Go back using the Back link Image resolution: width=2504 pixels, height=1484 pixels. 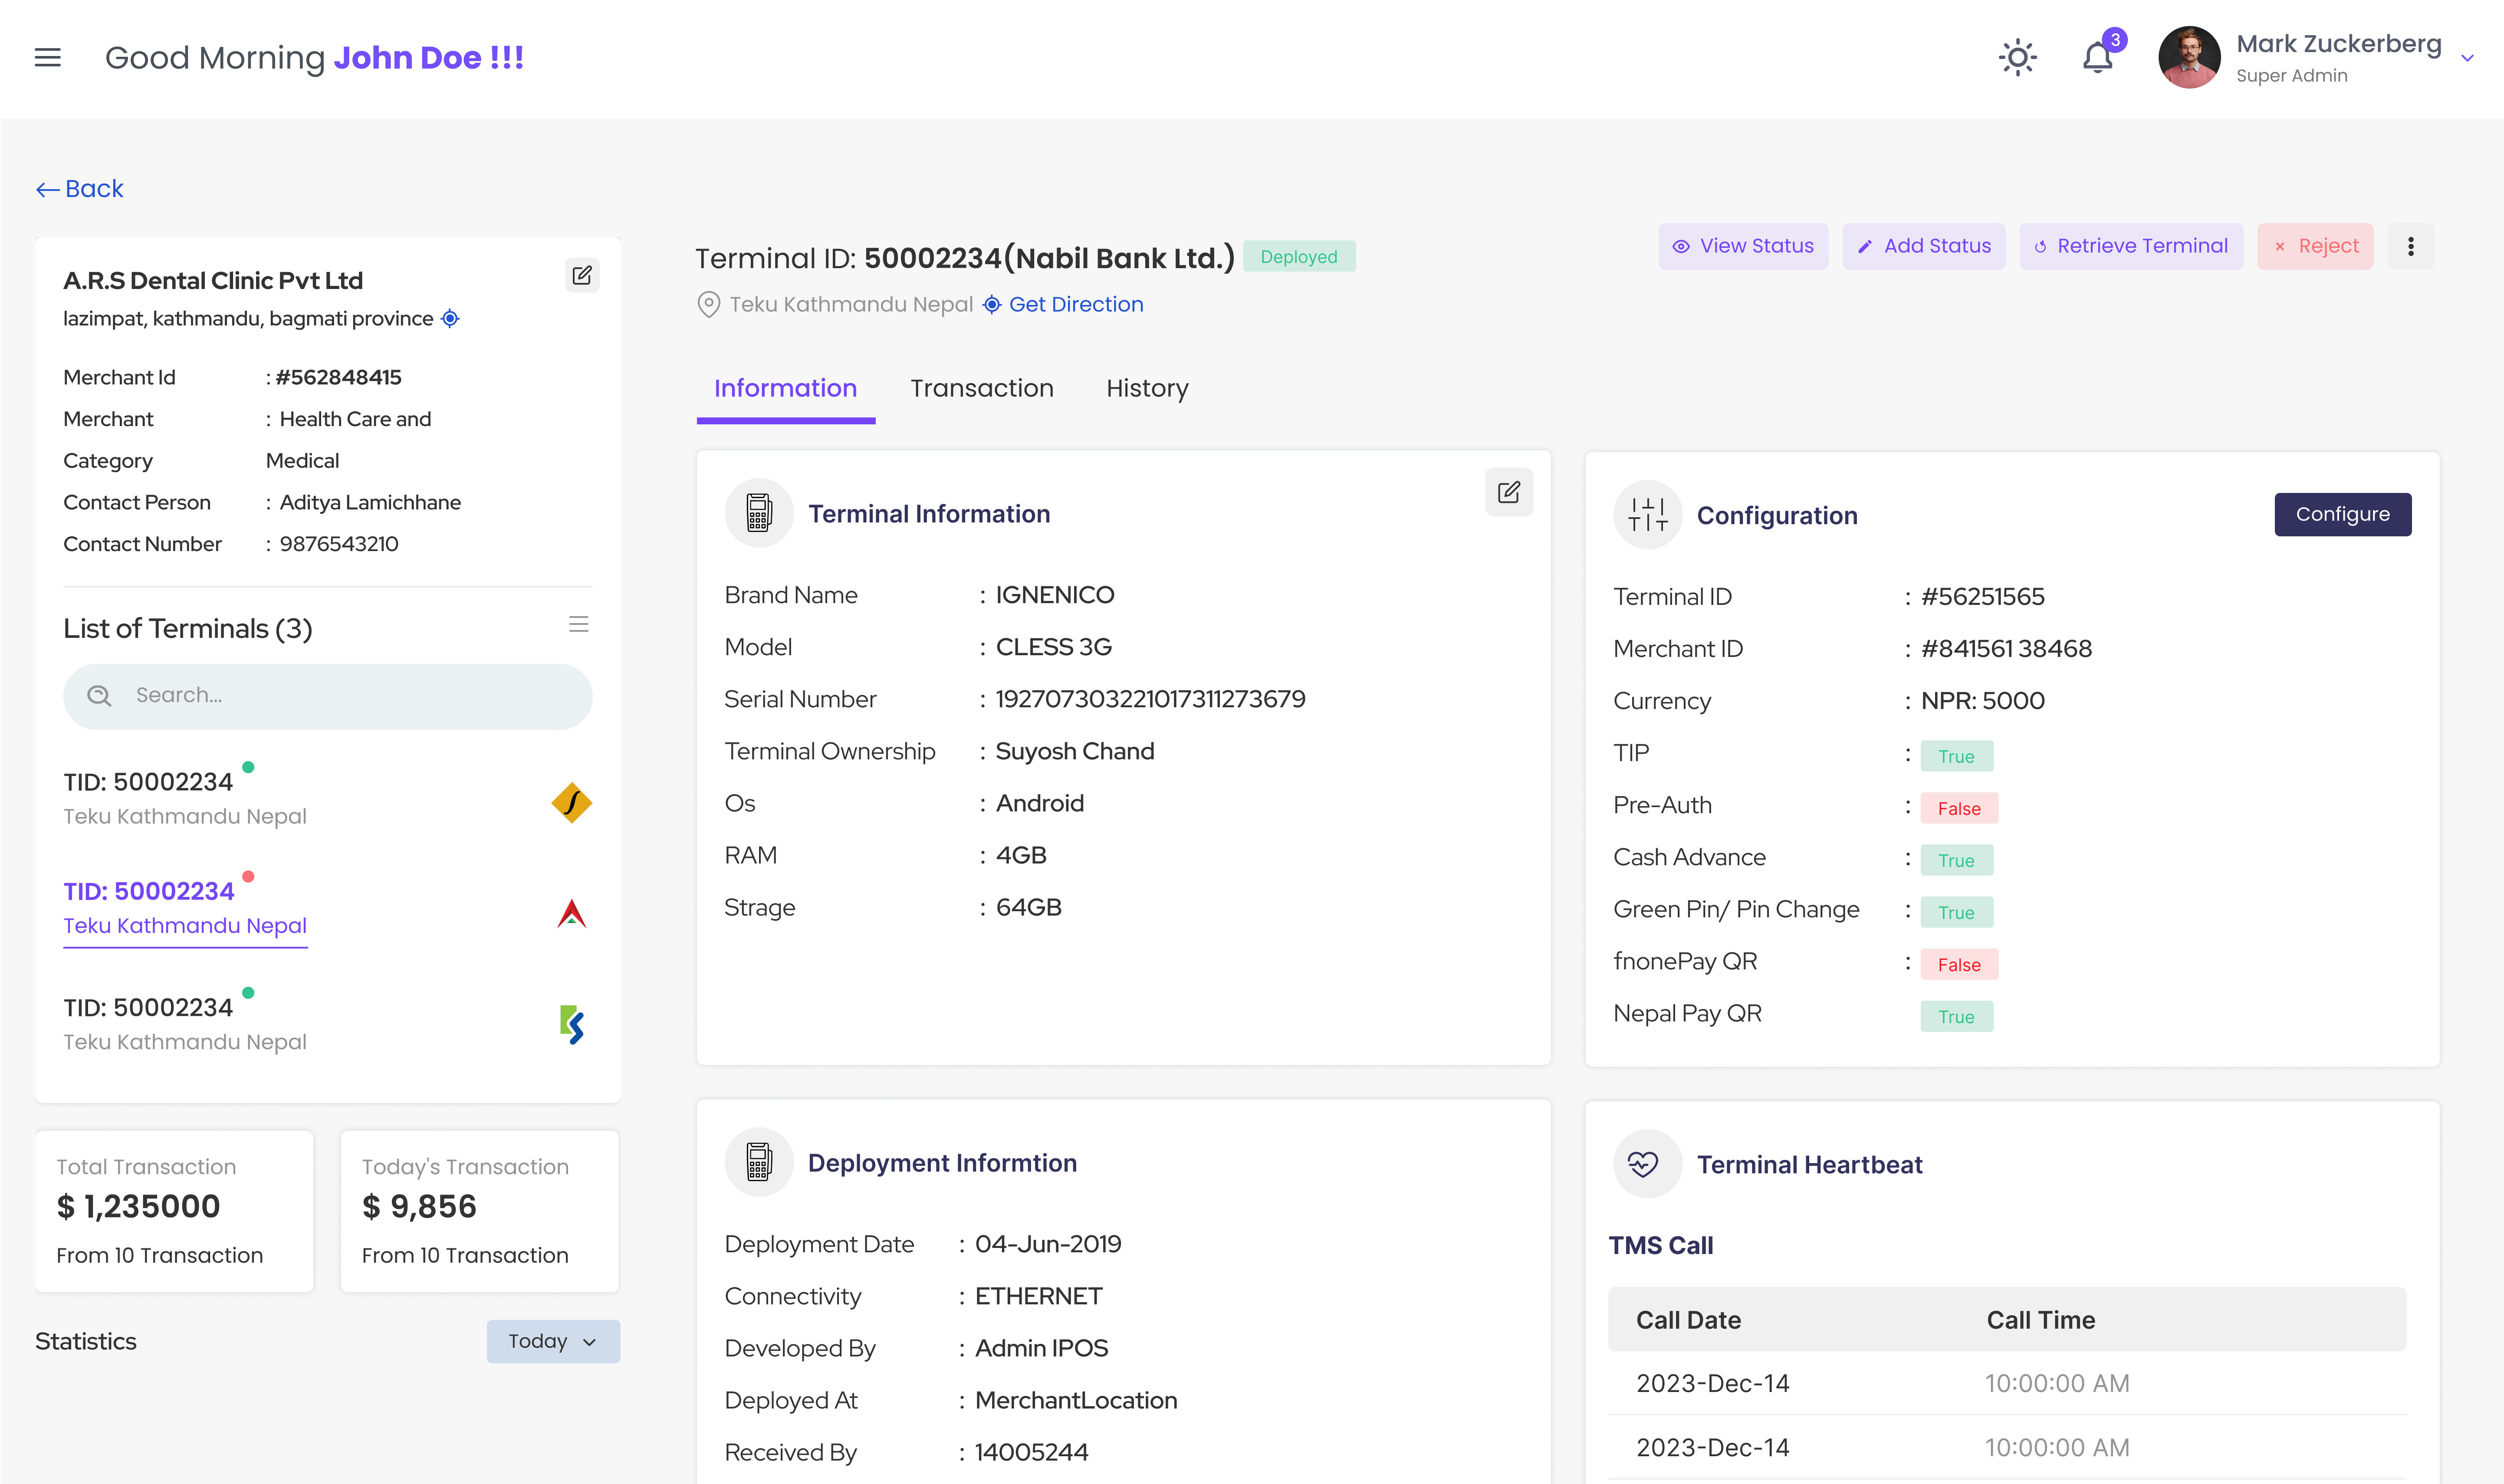point(79,189)
